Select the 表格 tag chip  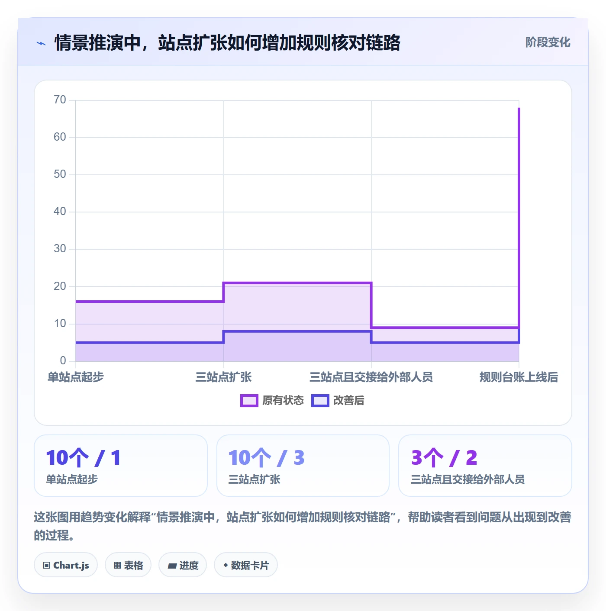pos(128,565)
